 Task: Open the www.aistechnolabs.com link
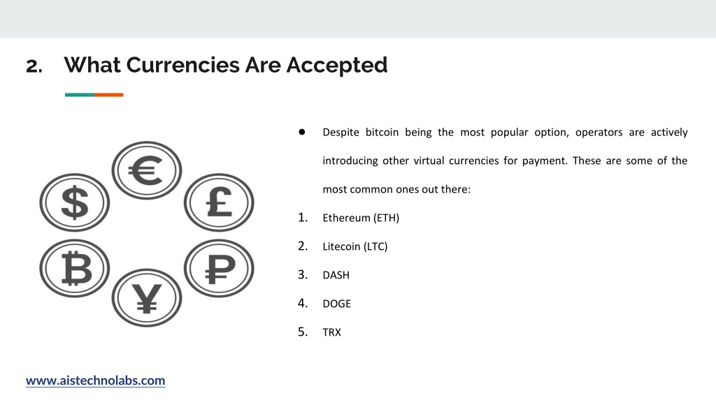95,380
